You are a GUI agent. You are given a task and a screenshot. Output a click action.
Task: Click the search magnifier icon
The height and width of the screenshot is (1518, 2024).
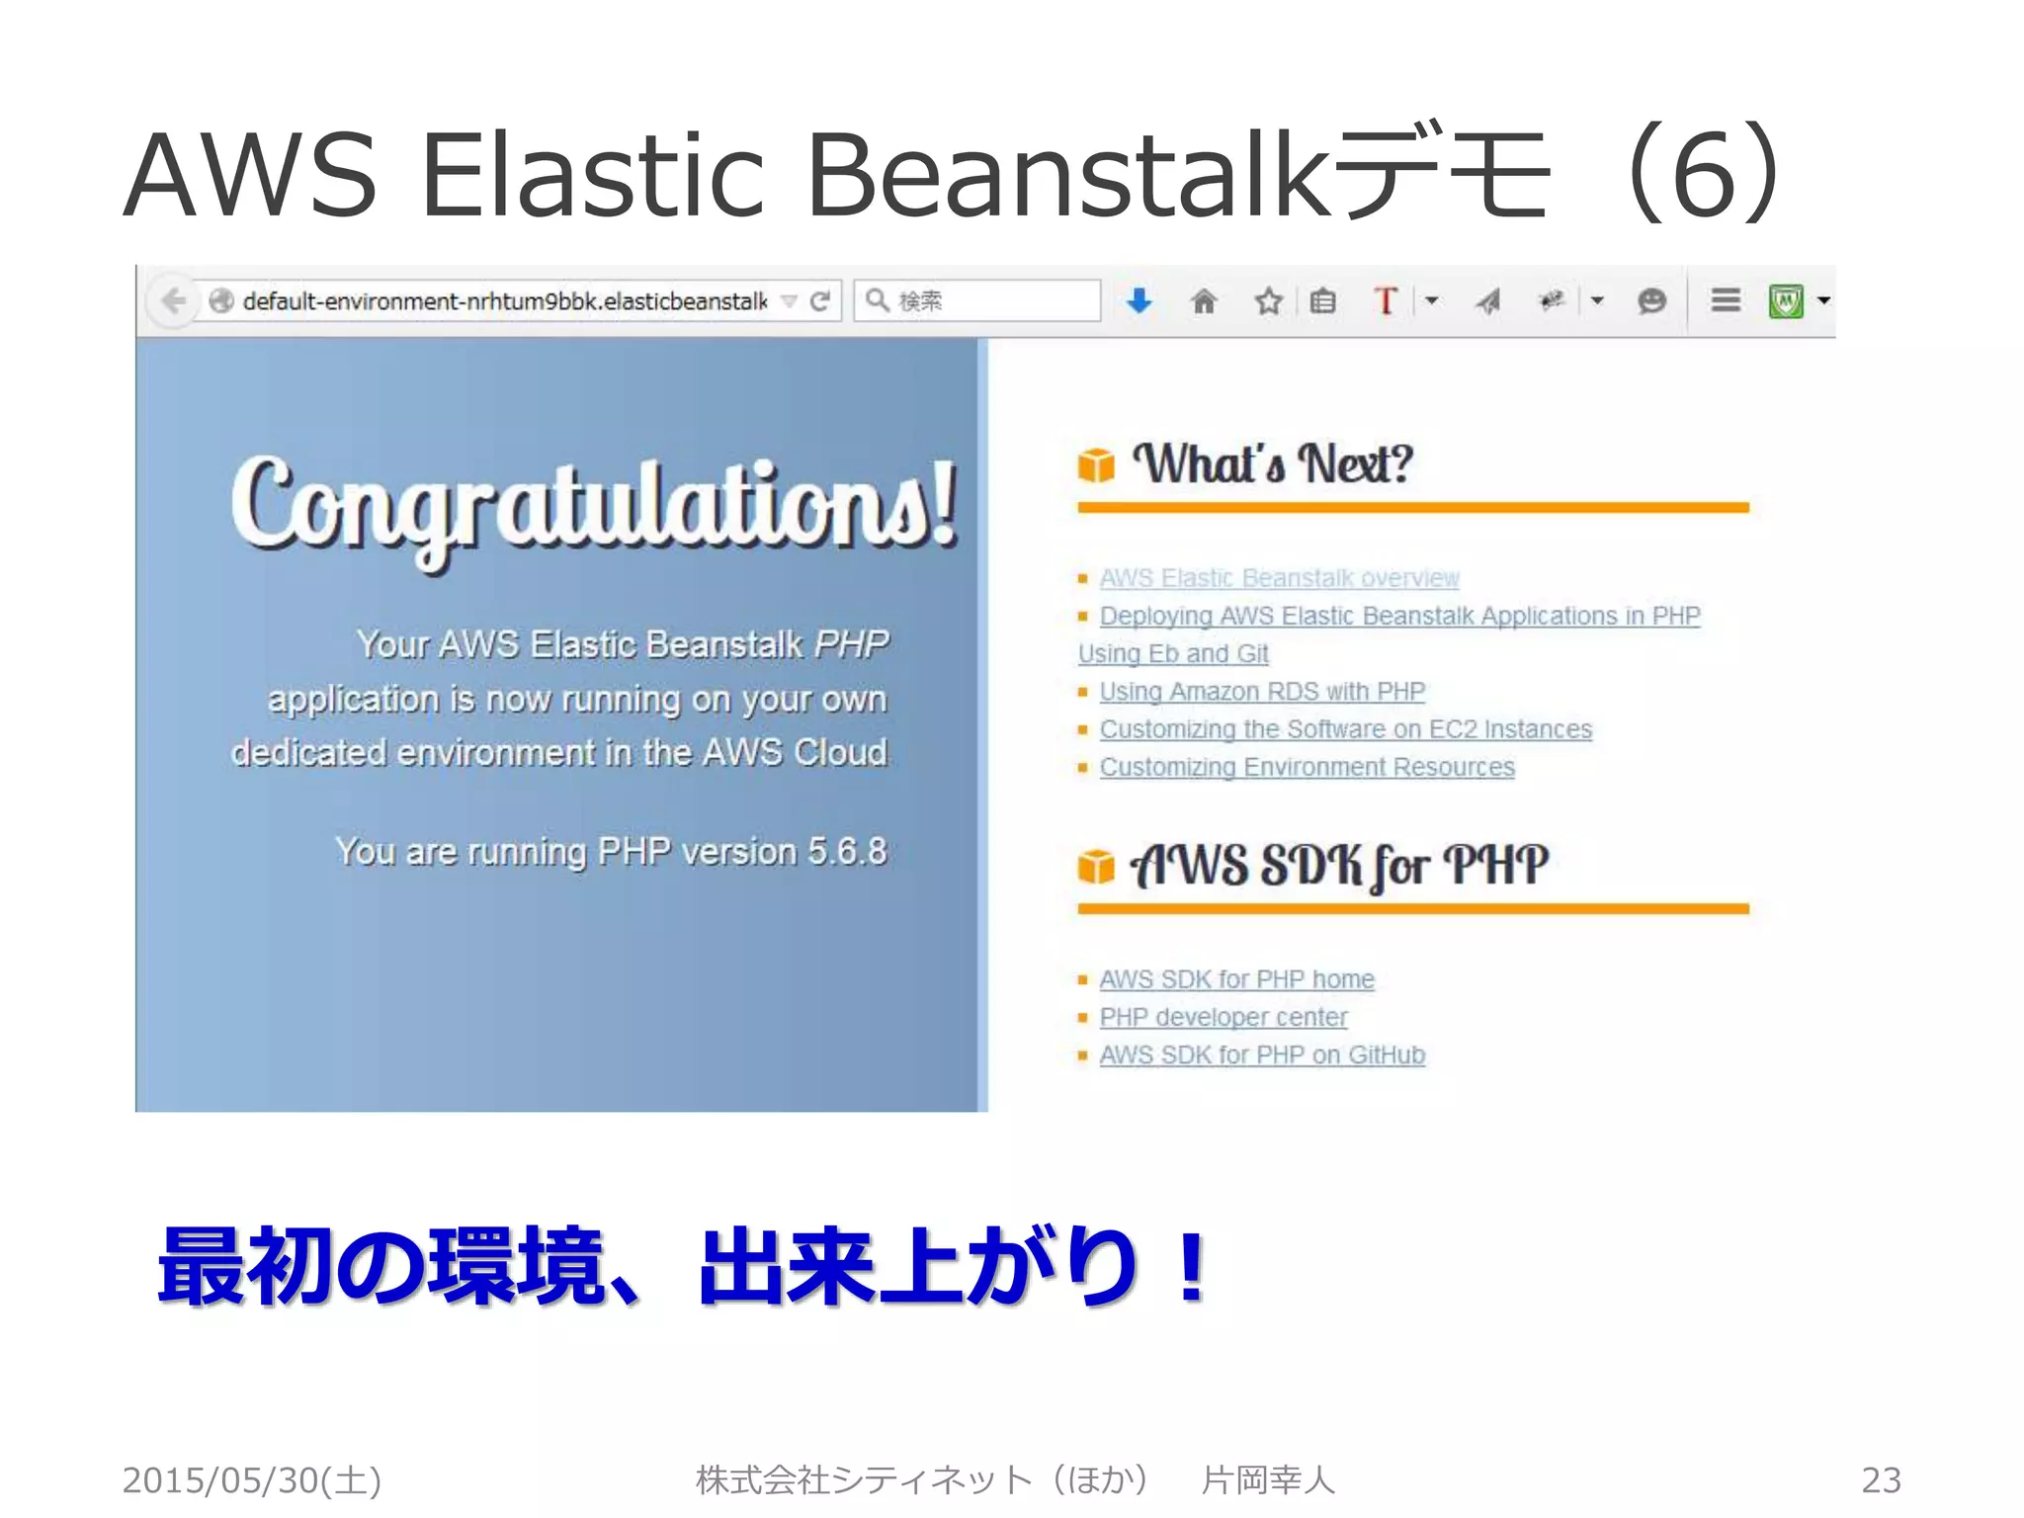click(877, 299)
